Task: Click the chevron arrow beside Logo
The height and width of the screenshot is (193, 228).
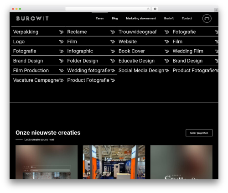Action: pos(61,42)
